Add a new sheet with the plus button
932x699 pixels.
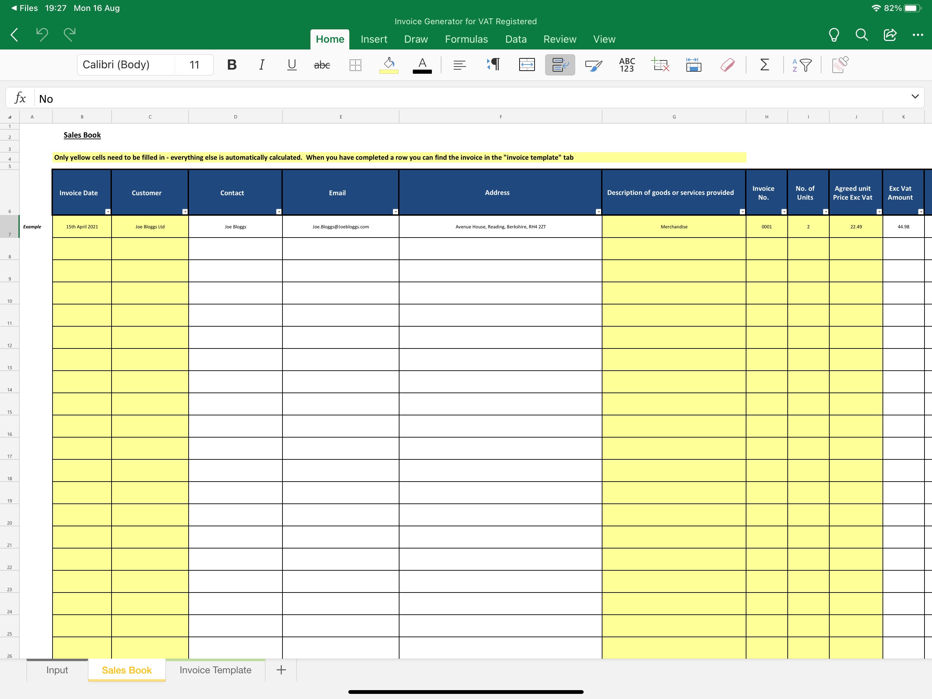coord(281,670)
